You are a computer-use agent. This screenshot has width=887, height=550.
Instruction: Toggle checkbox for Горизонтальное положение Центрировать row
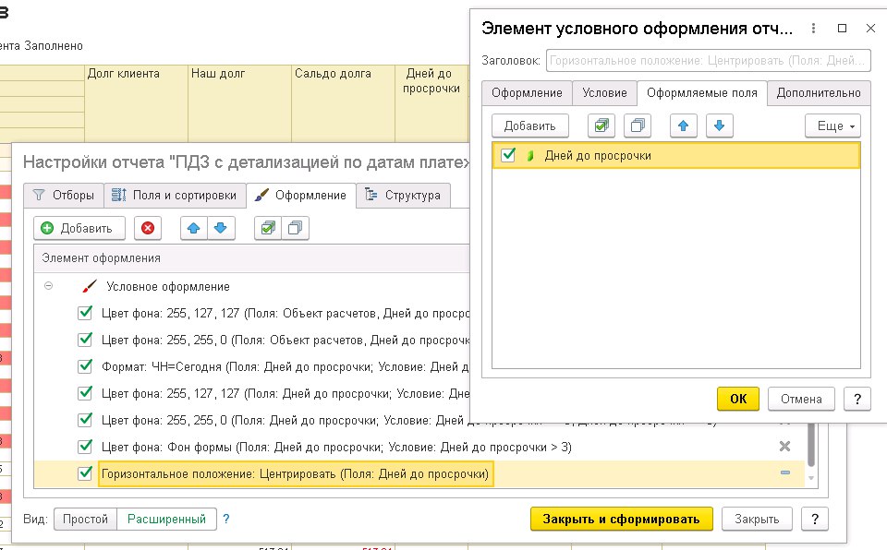85,472
